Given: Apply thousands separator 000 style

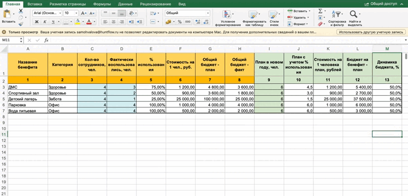Looking at the screenshot, I should pos(188,22).
